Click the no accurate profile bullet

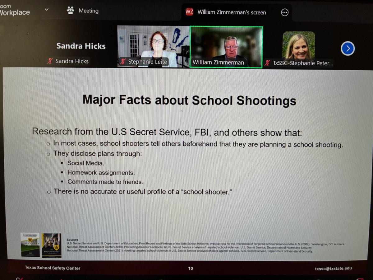[143, 192]
